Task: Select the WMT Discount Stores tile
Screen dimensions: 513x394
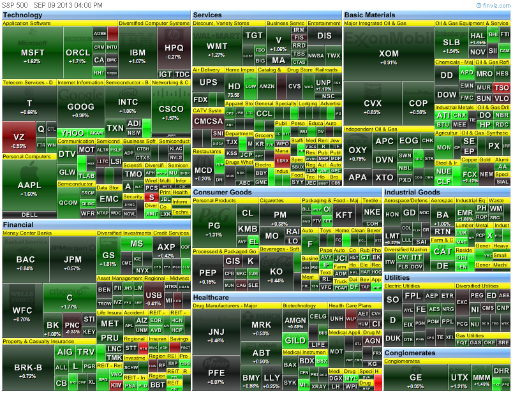Action: tap(216, 47)
